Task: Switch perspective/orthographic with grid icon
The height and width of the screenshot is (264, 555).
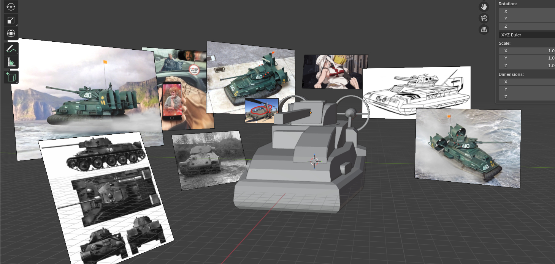Action: 484,30
